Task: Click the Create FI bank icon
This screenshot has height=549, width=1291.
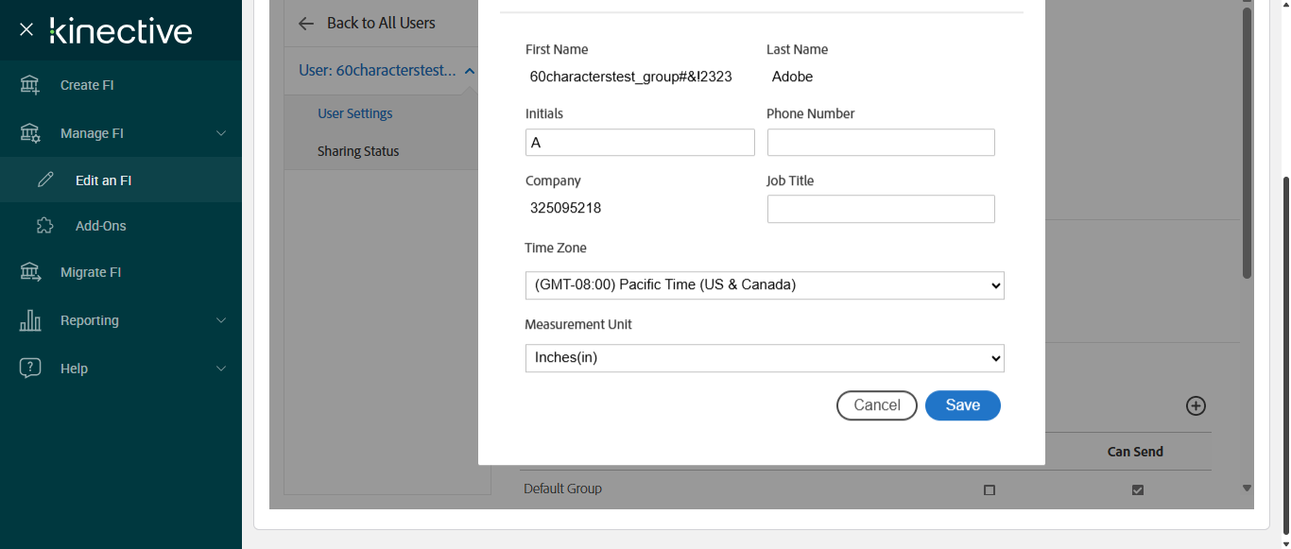Action: pyautogui.click(x=30, y=85)
